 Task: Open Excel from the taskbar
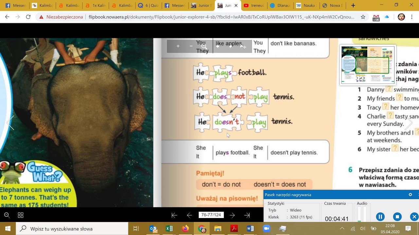coord(169,228)
